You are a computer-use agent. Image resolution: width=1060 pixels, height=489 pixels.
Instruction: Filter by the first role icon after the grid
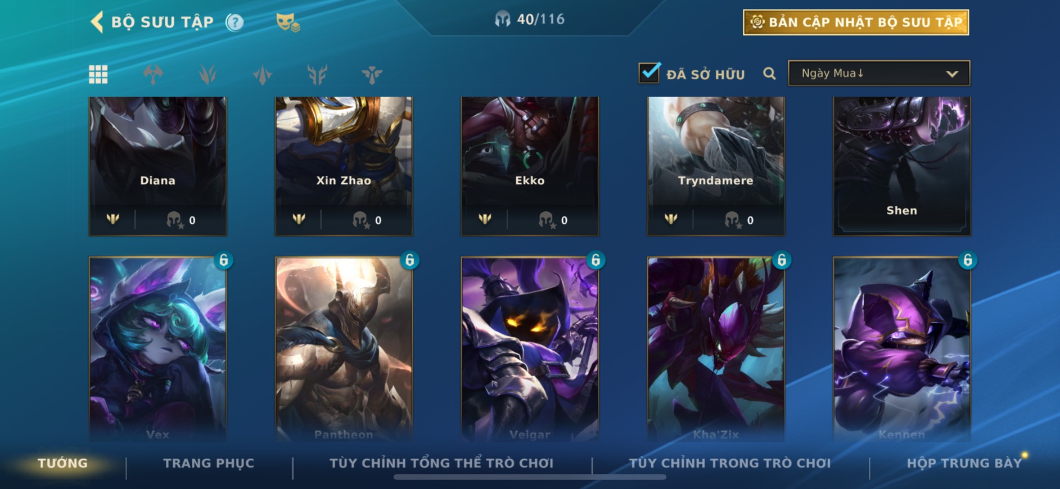tap(153, 74)
